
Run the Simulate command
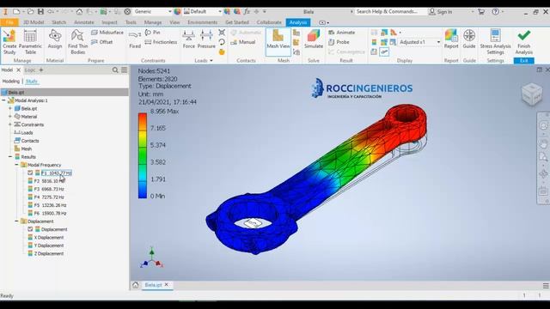pos(314,39)
